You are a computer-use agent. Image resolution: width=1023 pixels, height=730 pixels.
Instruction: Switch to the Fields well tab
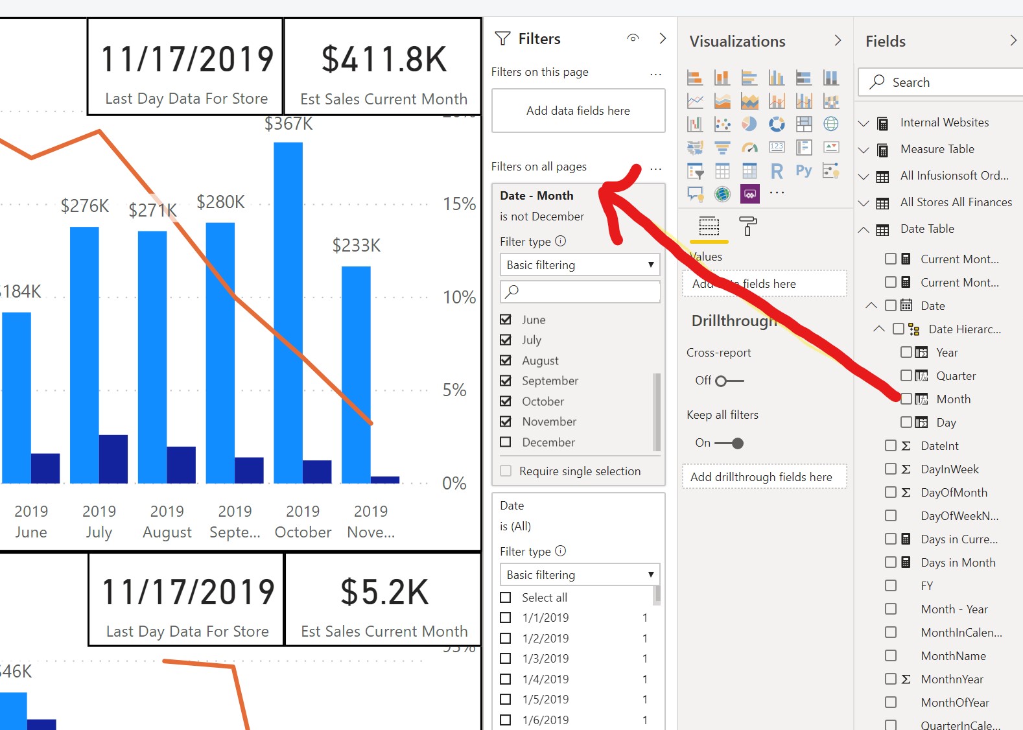coord(709,226)
